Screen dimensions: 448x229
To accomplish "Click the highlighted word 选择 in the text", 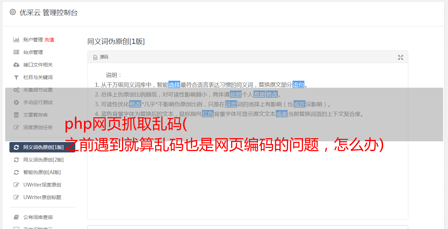I will click(174, 85).
